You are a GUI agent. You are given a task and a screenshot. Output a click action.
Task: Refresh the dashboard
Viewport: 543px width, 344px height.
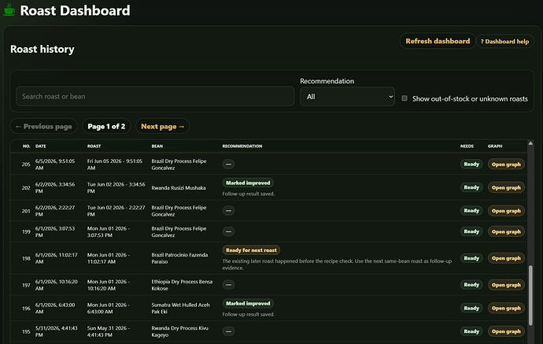click(x=438, y=41)
